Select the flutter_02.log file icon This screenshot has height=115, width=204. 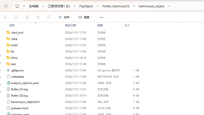tap(8, 96)
